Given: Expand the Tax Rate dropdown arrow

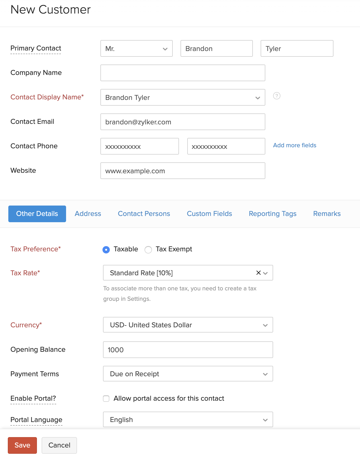Looking at the screenshot, I should pos(266,273).
